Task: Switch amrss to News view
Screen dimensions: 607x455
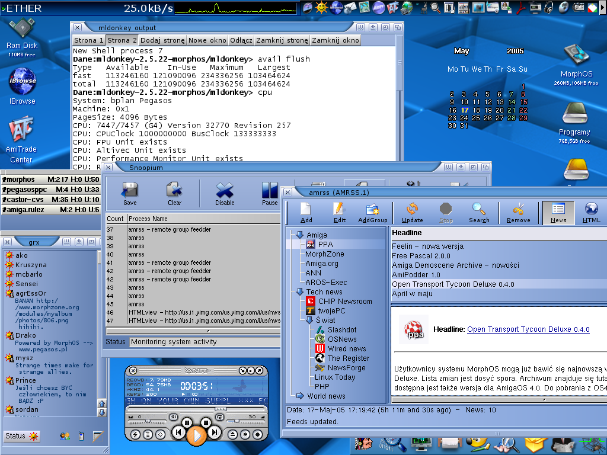Action: tap(558, 213)
